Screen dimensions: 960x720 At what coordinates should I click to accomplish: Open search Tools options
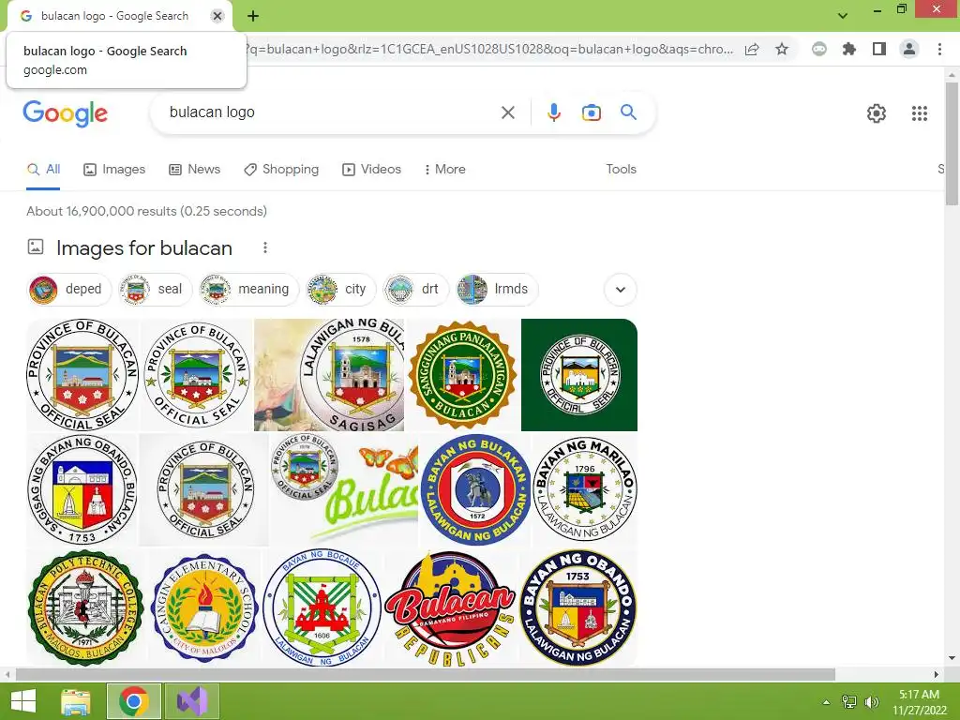click(x=621, y=169)
